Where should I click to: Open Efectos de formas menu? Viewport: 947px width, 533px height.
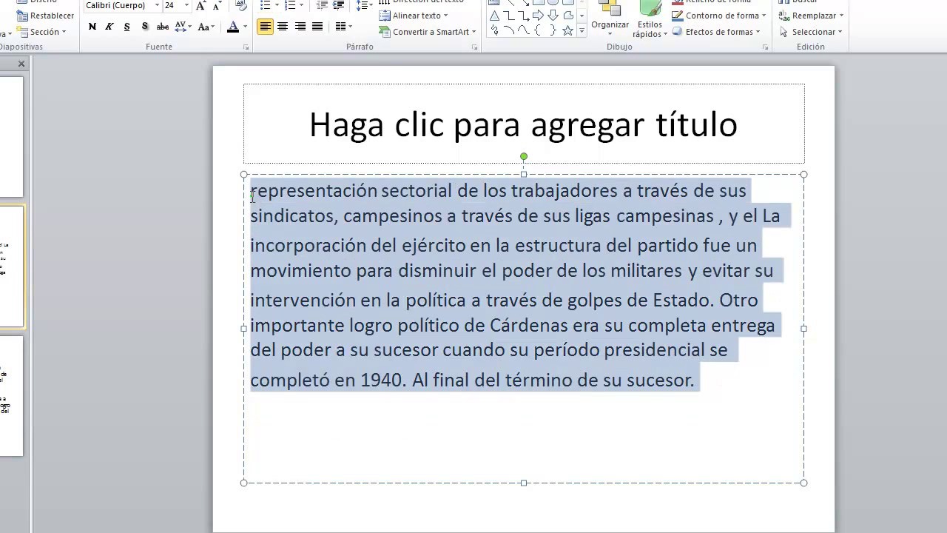[x=717, y=32]
